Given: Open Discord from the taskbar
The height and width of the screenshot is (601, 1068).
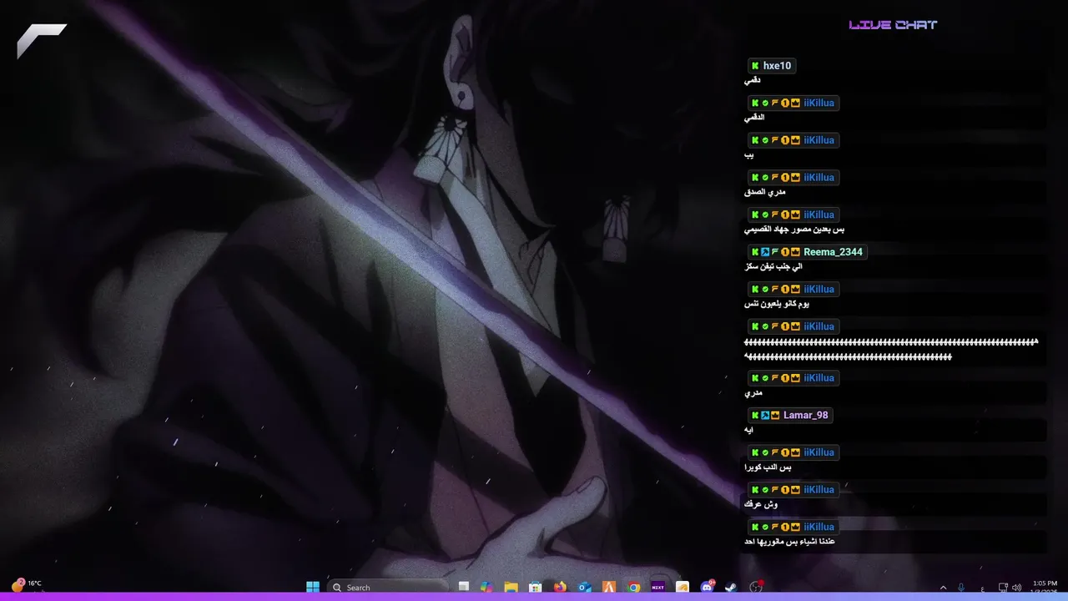Looking at the screenshot, I should [708, 587].
